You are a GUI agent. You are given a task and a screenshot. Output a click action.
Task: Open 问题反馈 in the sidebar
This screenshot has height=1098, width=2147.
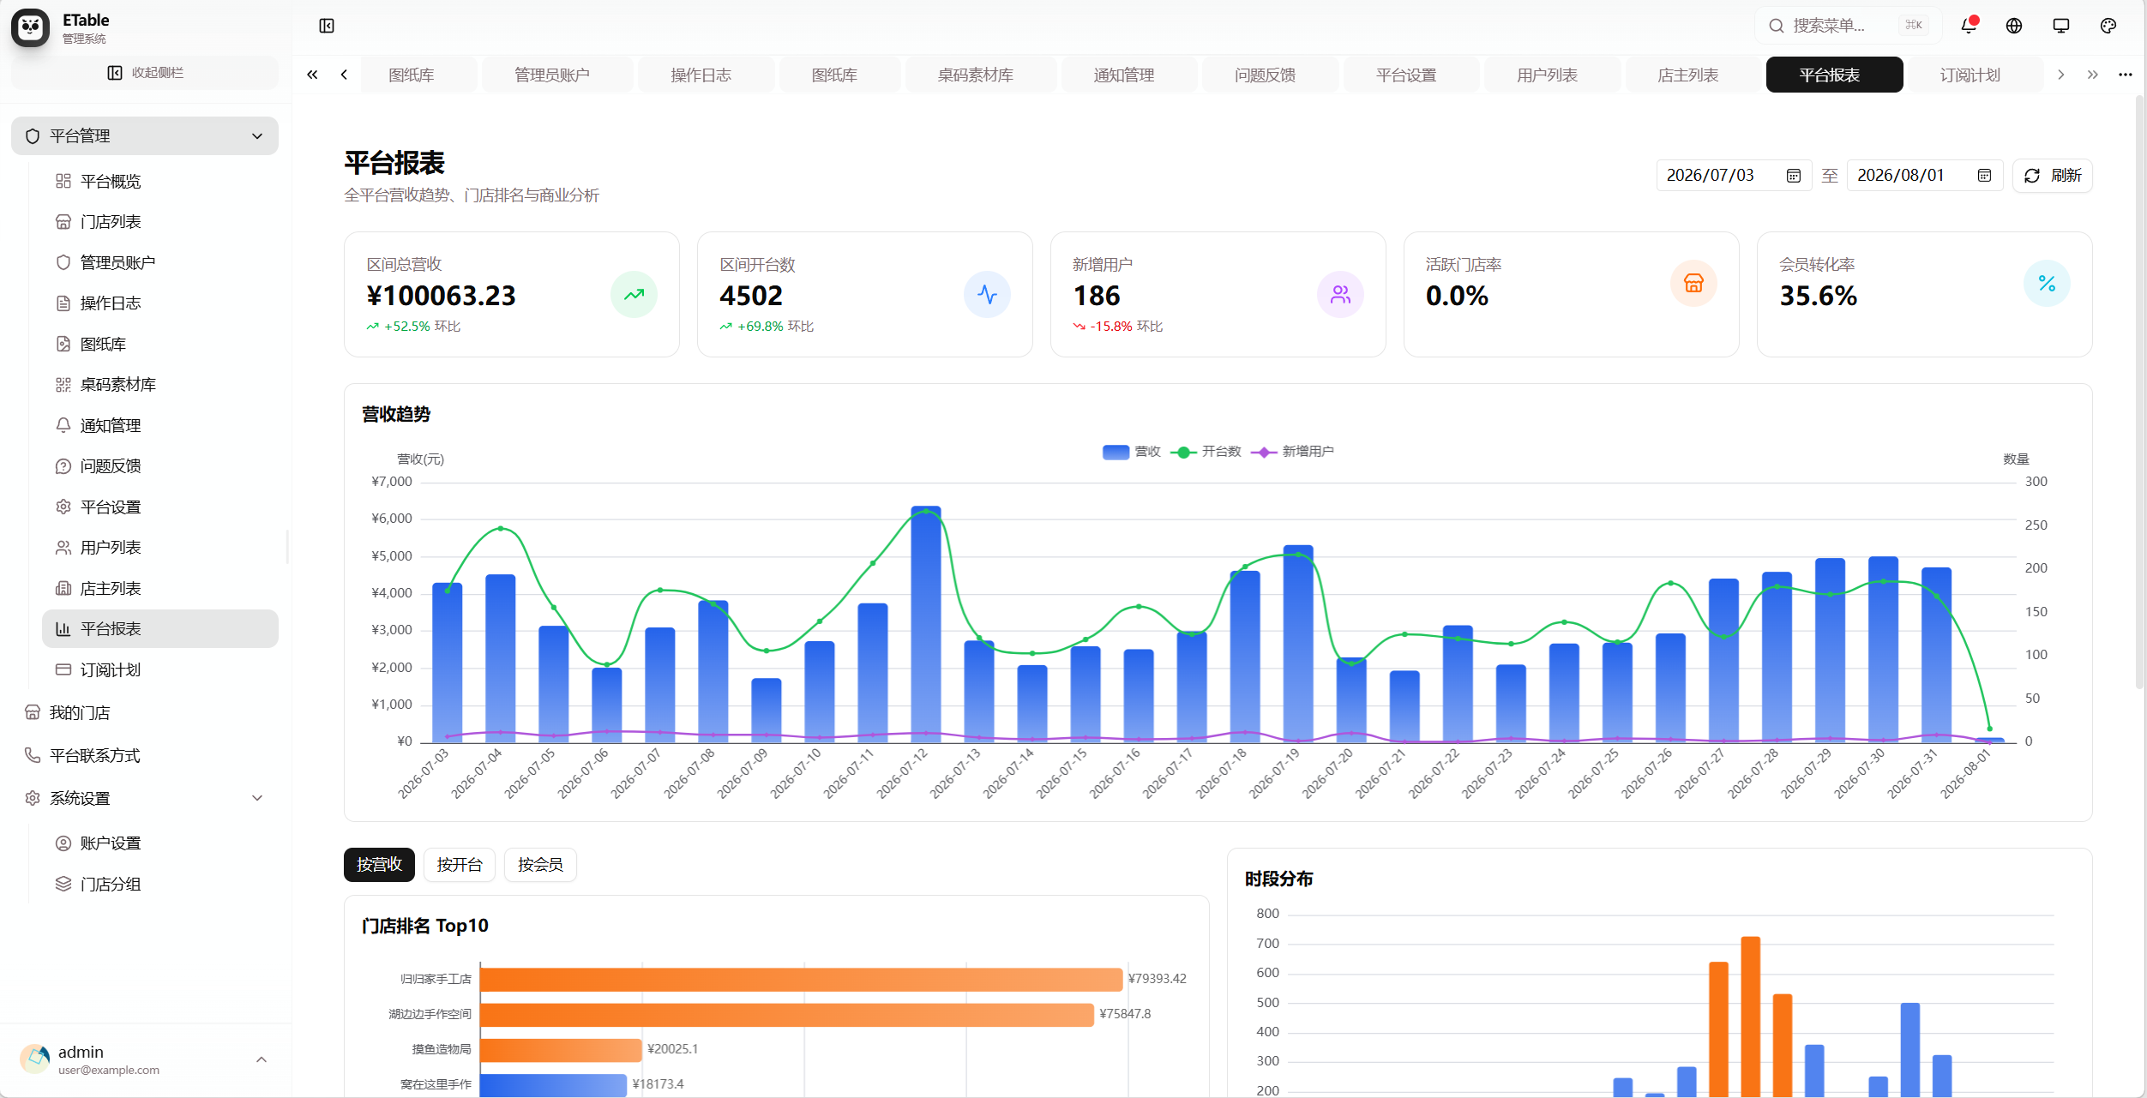click(x=160, y=466)
